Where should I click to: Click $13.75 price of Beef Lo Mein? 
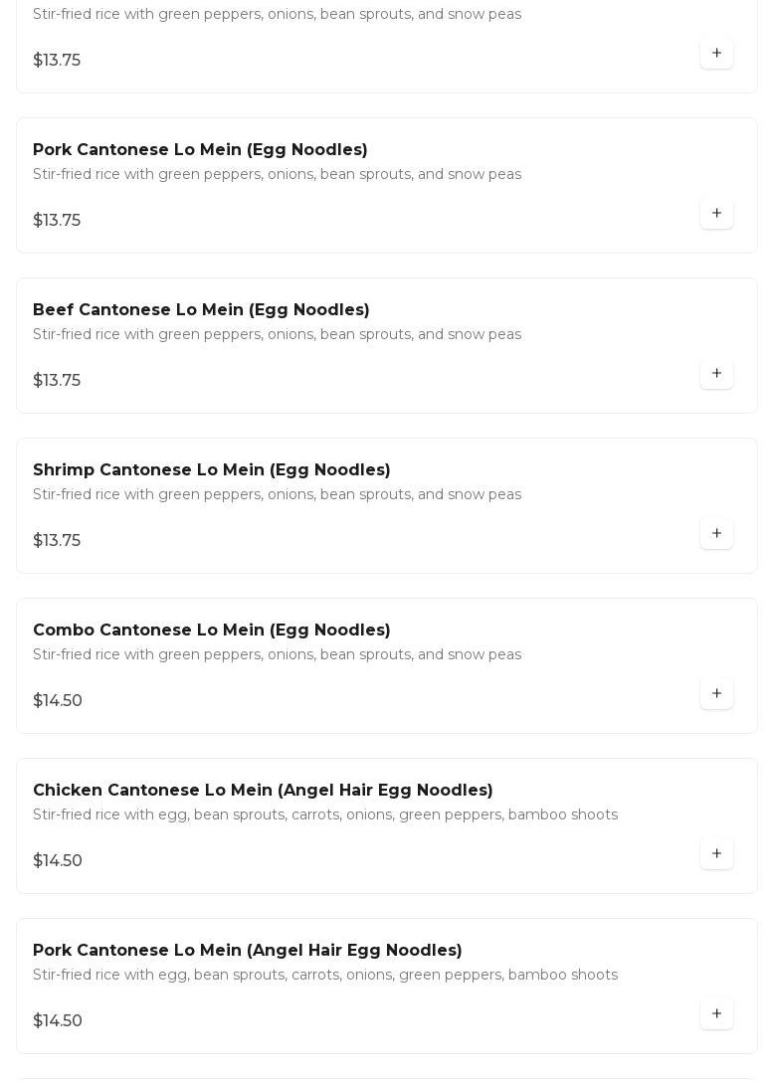pyautogui.click(x=57, y=380)
